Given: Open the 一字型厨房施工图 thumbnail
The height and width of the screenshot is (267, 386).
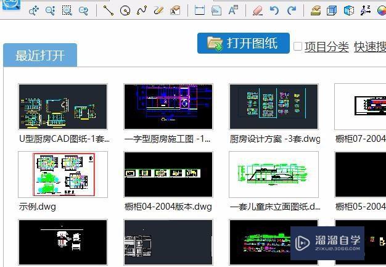Looking at the screenshot, I should click(x=168, y=107).
